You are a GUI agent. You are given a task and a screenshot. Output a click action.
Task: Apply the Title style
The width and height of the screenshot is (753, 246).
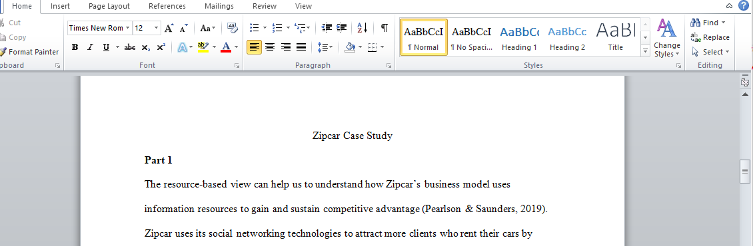click(615, 37)
